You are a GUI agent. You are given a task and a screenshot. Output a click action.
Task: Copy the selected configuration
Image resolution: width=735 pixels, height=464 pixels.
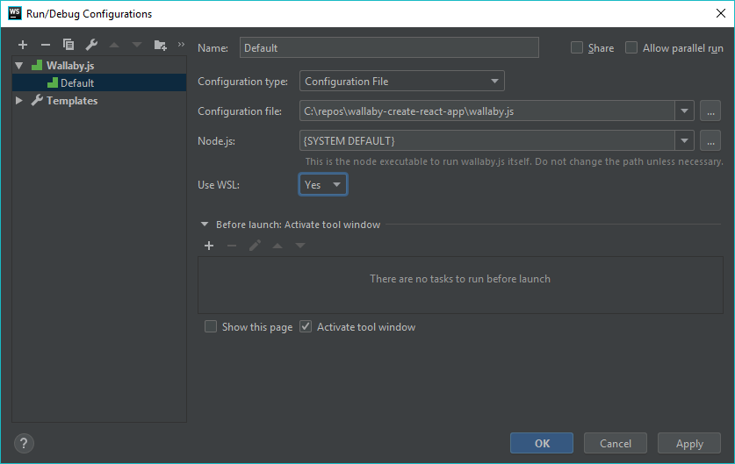(x=68, y=45)
